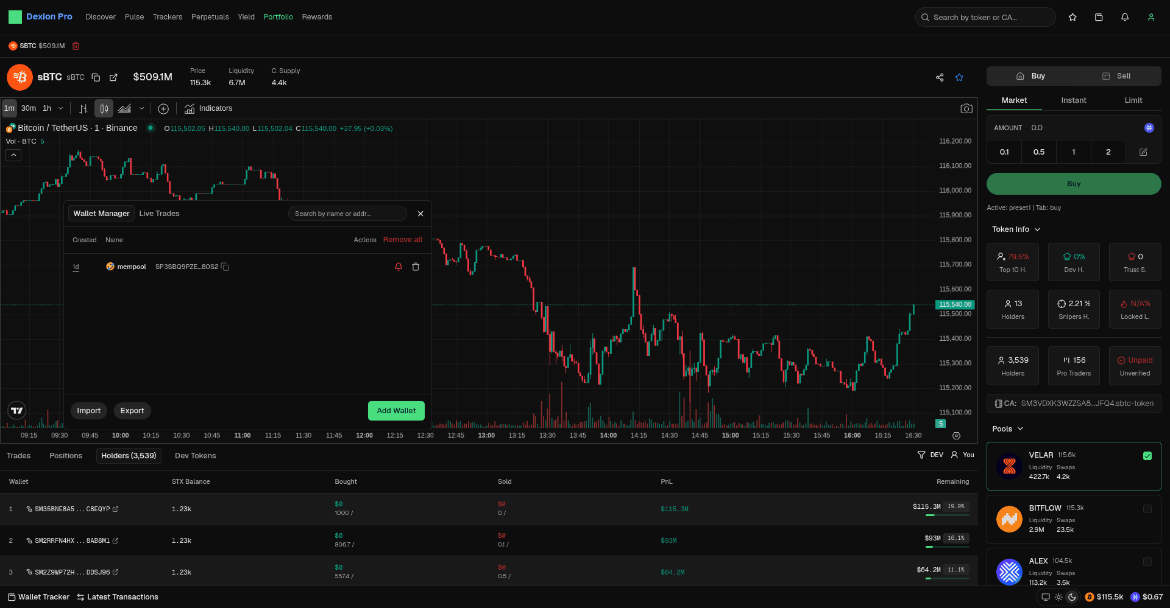This screenshot has height=608, width=1170.
Task: Open the notifications bell in top bar
Action: click(1125, 17)
